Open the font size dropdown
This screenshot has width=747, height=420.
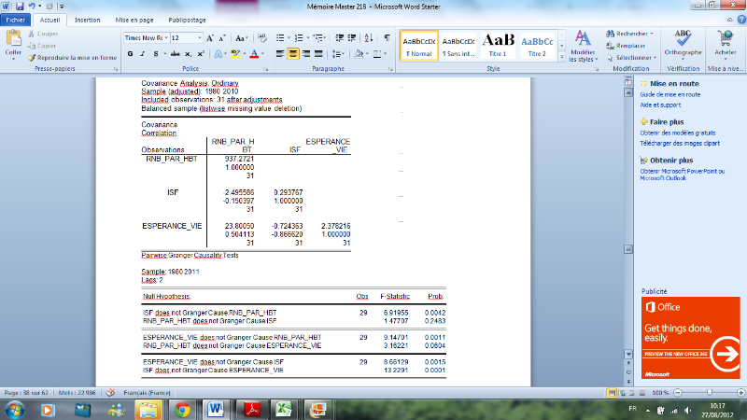198,37
